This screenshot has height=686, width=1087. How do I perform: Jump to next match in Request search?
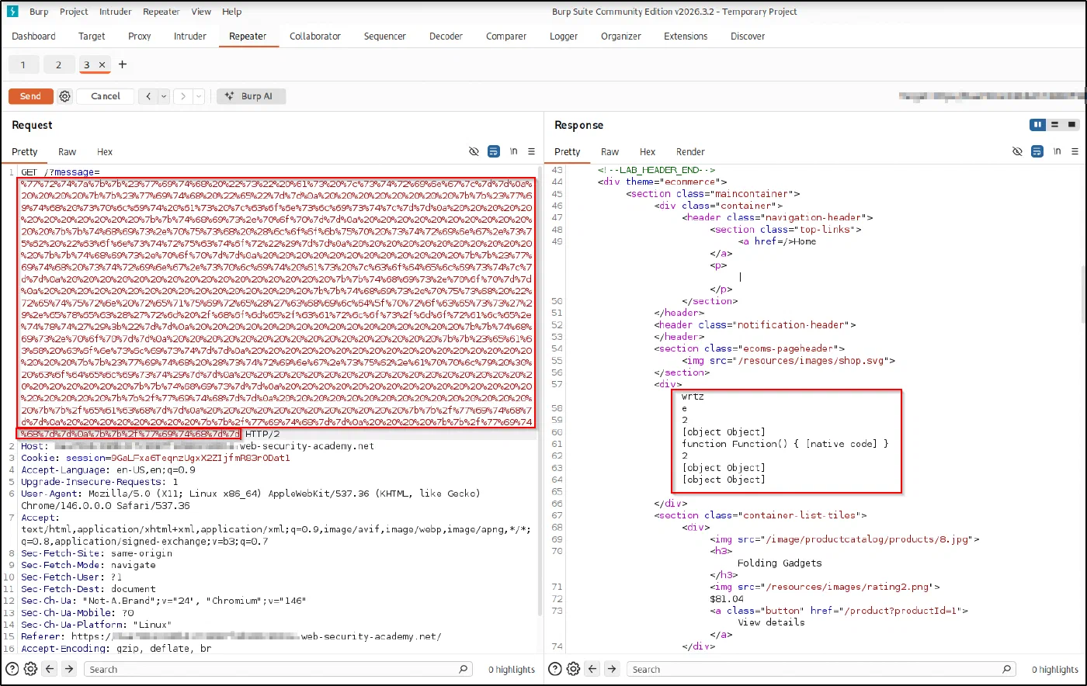tap(69, 669)
